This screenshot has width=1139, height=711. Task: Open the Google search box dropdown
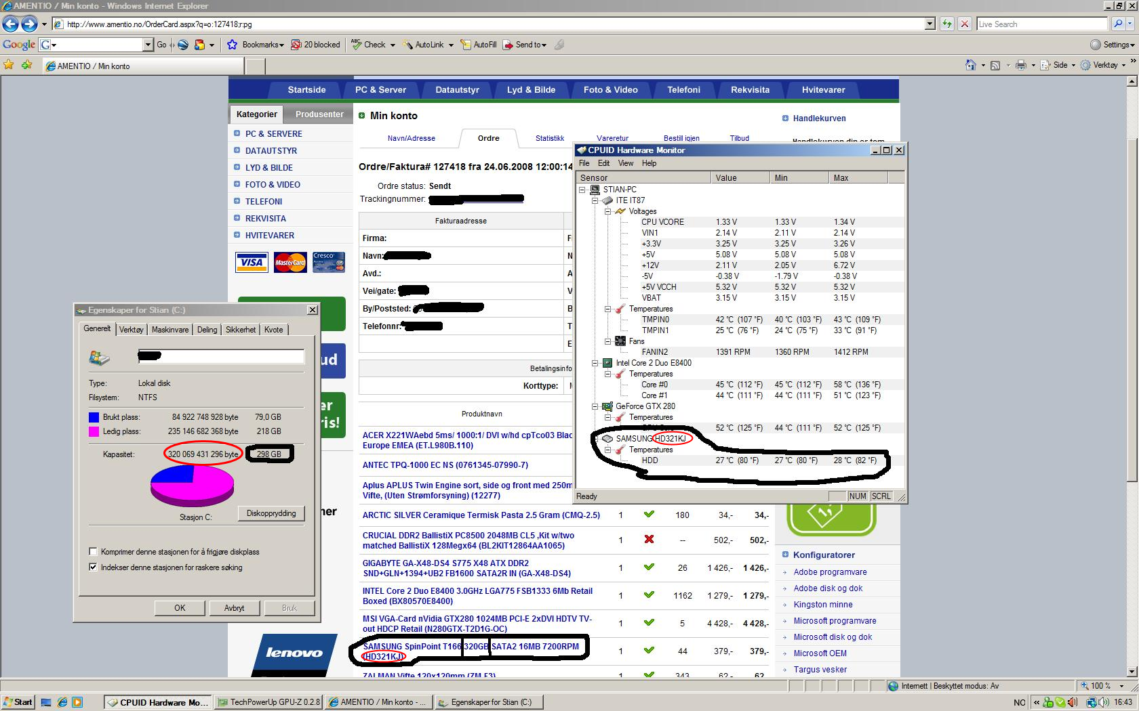point(148,45)
